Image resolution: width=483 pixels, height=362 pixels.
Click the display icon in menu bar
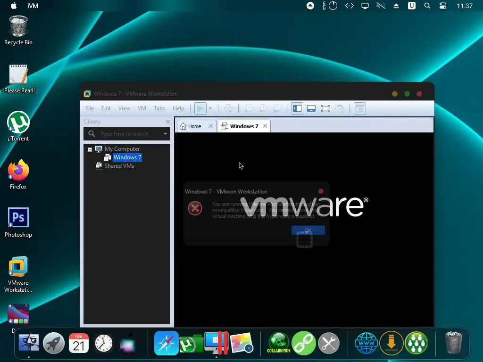[365, 6]
